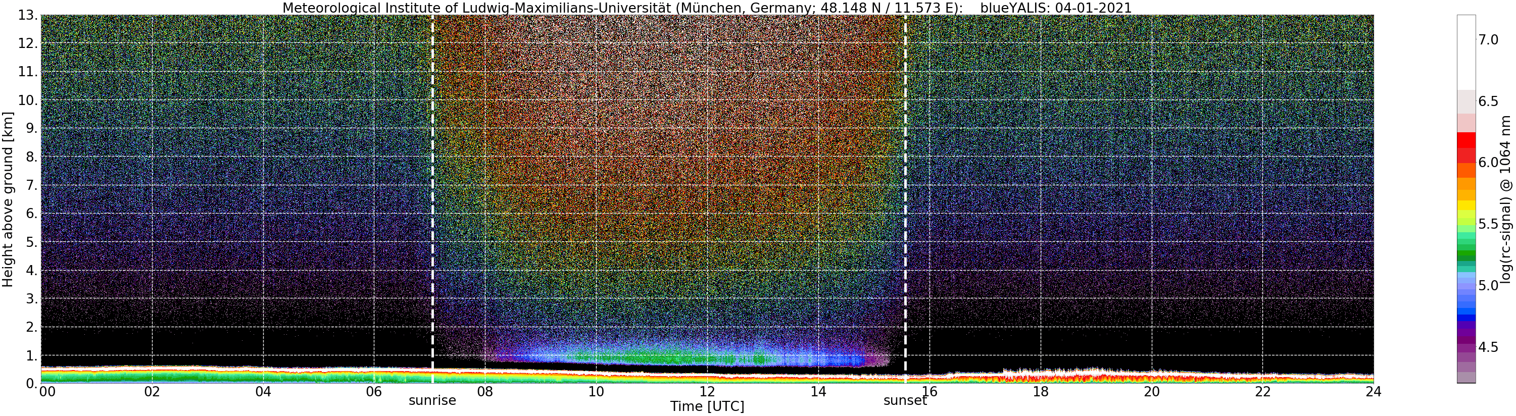
Task: Click the "0." tick on the height axis
Action: (x=32, y=383)
